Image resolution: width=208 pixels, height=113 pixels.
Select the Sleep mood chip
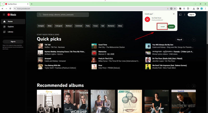(120, 26)
